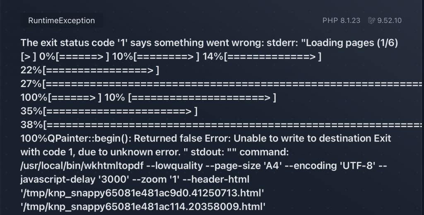The width and height of the screenshot is (424, 215).
Task: Select the "The exit status code '1'" line
Action: pyautogui.click(x=209, y=43)
